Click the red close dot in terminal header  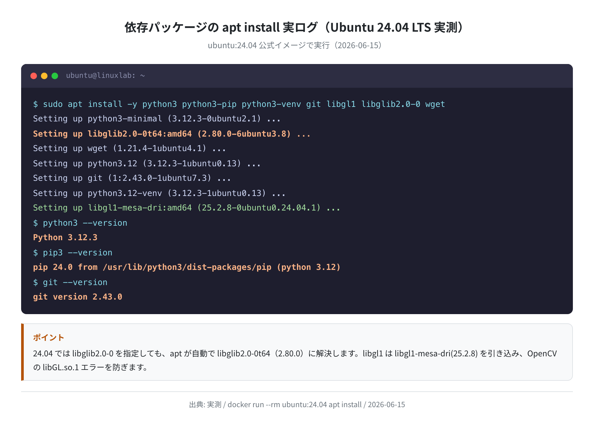(34, 76)
